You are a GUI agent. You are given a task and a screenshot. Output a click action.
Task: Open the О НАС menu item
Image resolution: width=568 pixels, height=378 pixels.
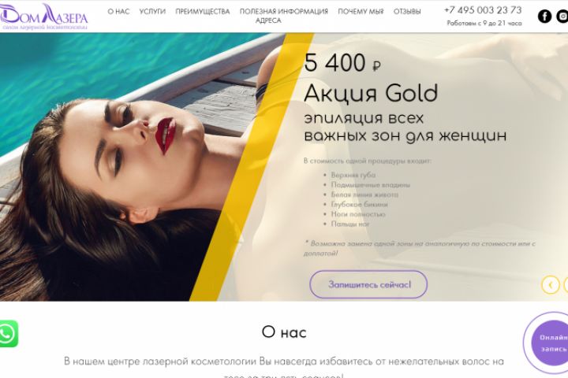coord(118,12)
